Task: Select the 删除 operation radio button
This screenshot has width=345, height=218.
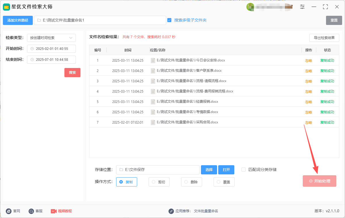Action: [186, 182]
